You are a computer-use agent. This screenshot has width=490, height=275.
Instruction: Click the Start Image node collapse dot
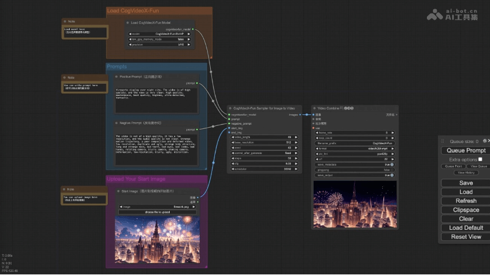pos(118,191)
